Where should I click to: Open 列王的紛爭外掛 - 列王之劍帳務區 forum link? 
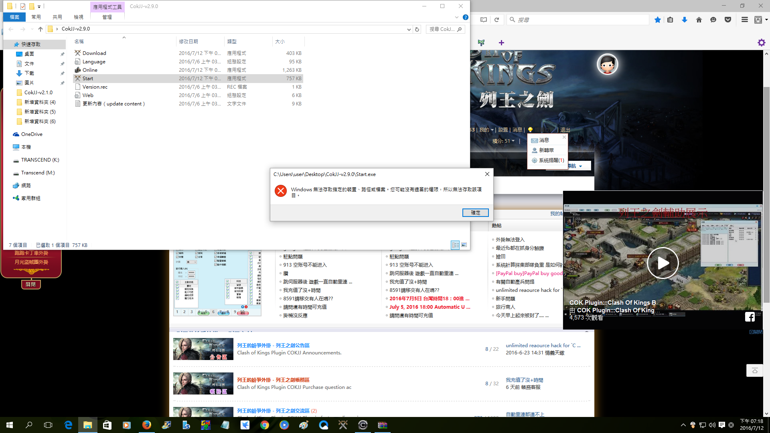point(273,380)
